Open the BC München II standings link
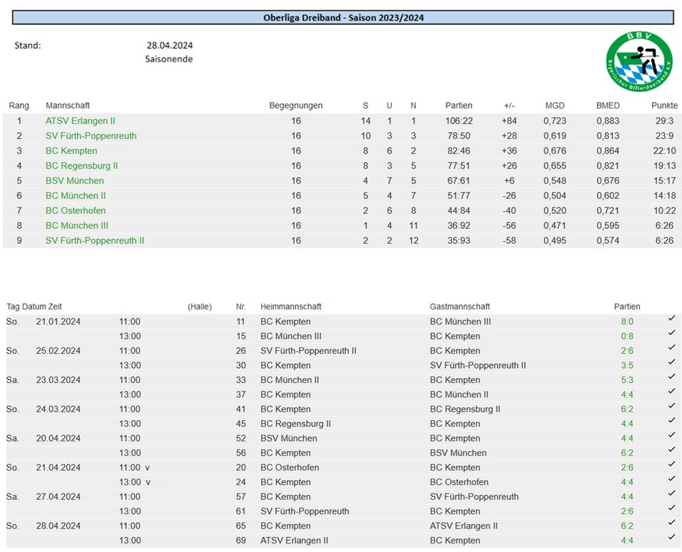This screenshot has width=682, height=552. (76, 195)
